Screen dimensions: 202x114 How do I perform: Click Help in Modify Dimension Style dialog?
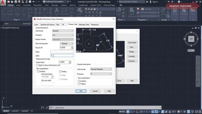click(109, 91)
